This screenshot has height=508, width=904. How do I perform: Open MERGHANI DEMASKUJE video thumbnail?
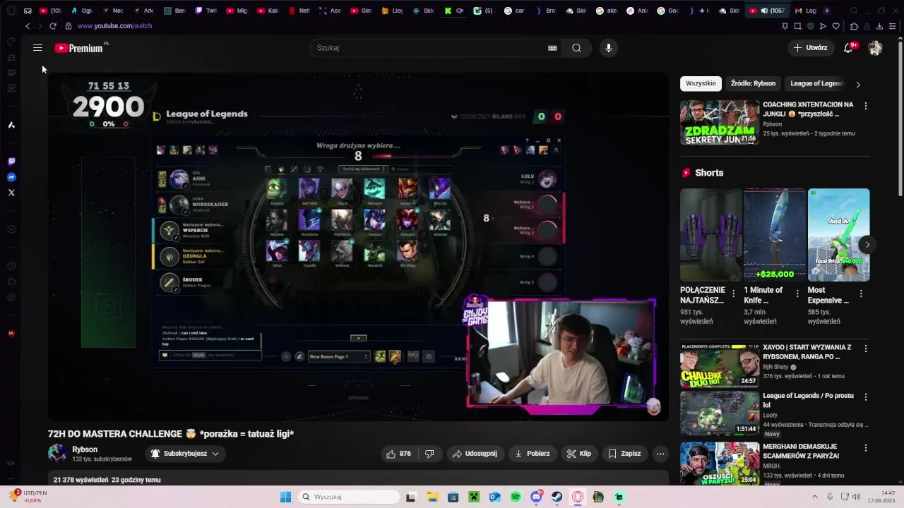719,464
